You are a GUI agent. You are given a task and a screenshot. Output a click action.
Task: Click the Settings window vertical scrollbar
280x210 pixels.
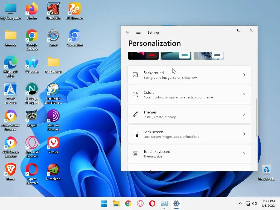point(256,118)
